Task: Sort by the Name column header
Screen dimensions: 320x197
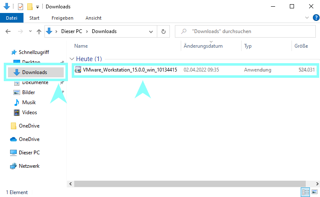Action: [x=81, y=46]
